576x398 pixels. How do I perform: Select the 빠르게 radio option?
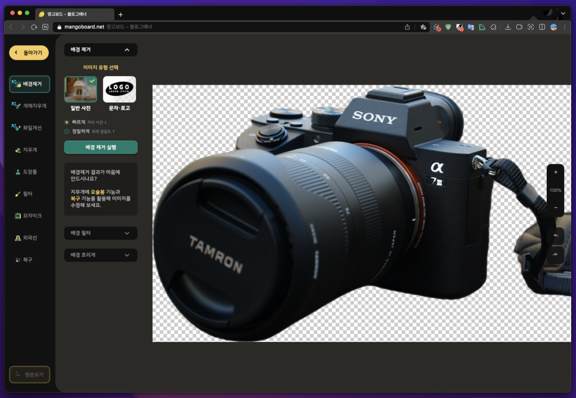point(67,122)
